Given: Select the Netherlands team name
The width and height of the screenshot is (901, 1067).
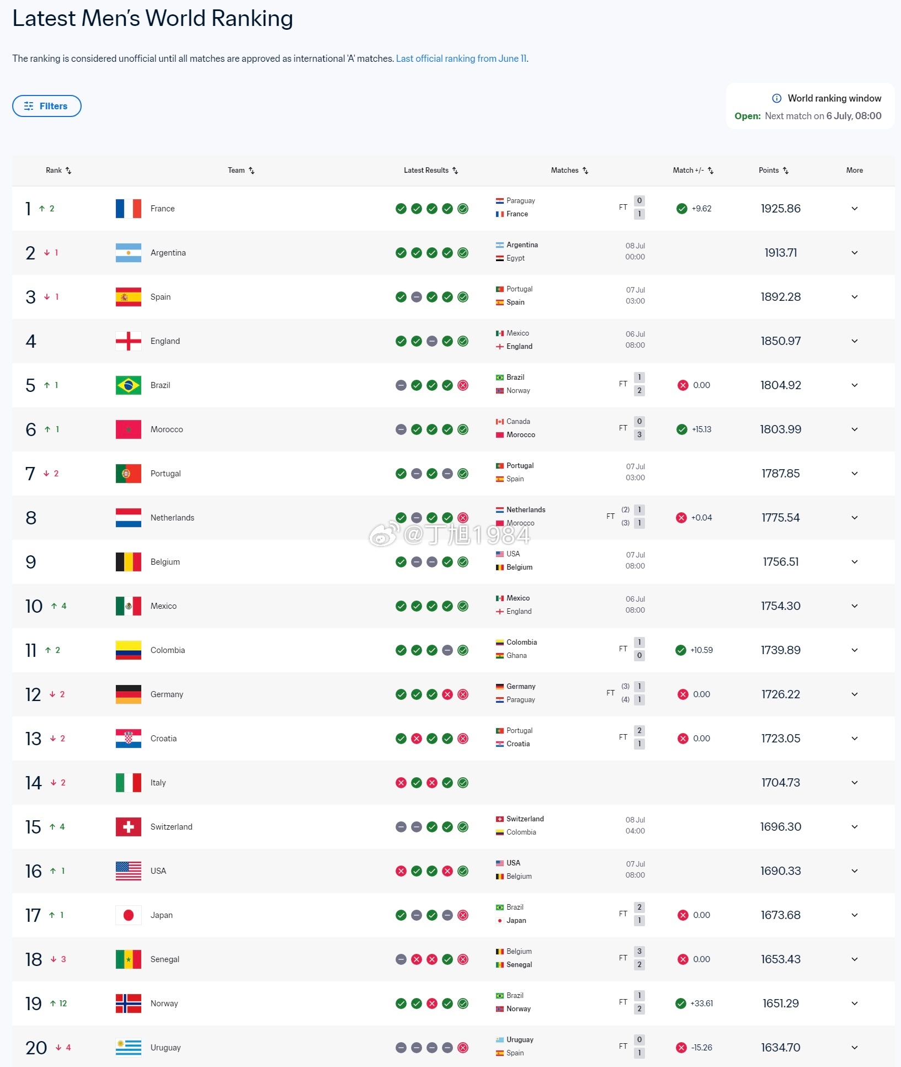Looking at the screenshot, I should (172, 518).
